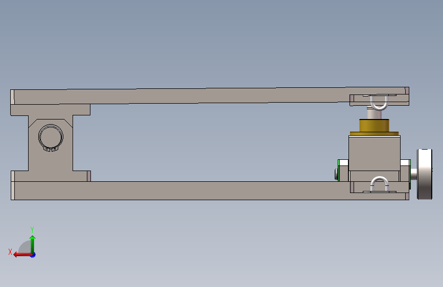Click the red X axis arrow of triad
The image size is (443, 287).
click(x=22, y=255)
